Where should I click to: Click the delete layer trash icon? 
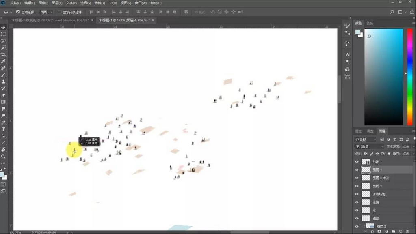coord(407,231)
